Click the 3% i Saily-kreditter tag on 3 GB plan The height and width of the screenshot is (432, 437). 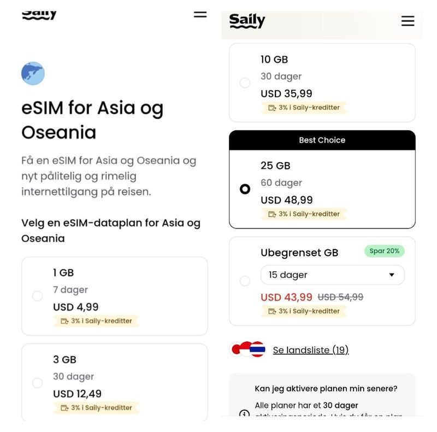pyautogui.click(x=96, y=408)
